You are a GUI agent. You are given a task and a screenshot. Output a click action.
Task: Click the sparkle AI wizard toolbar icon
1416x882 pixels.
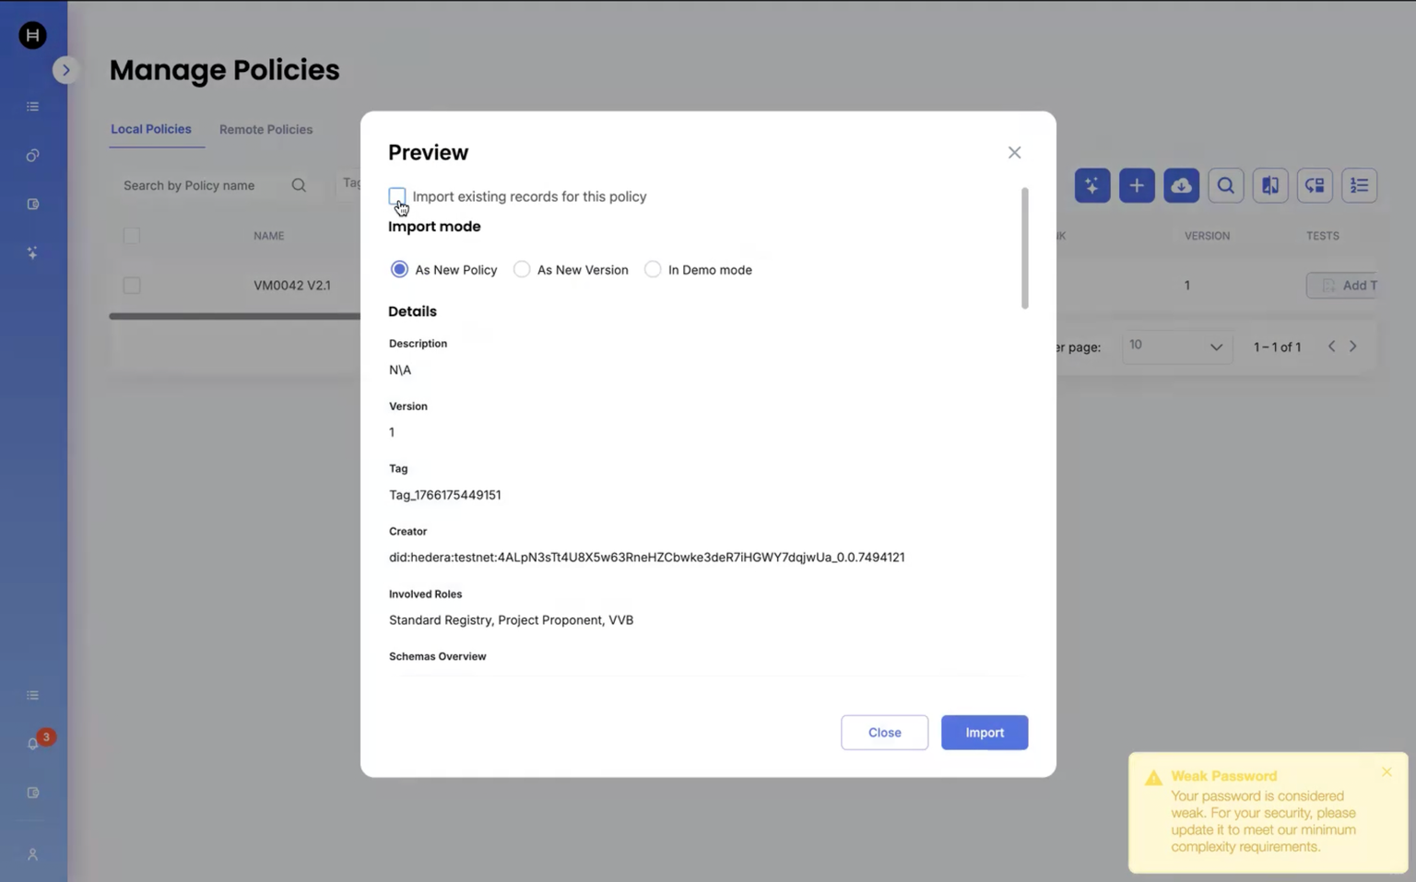tap(1092, 185)
